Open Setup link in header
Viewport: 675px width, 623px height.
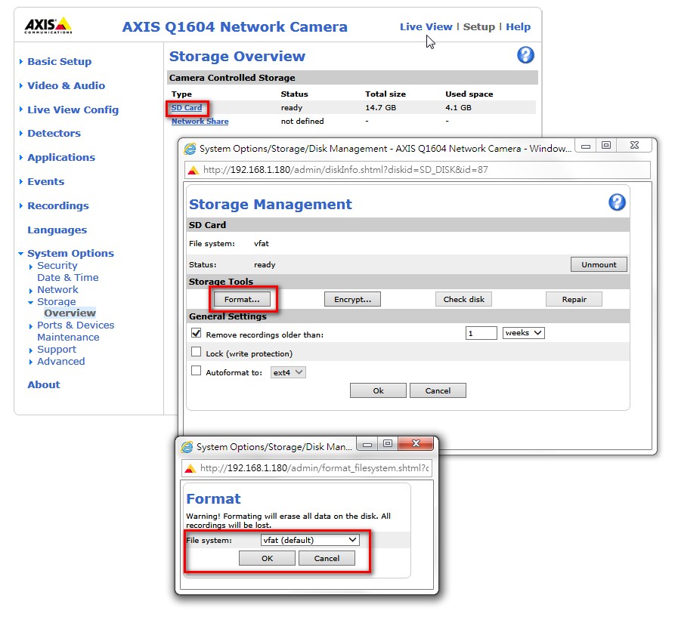point(478,26)
